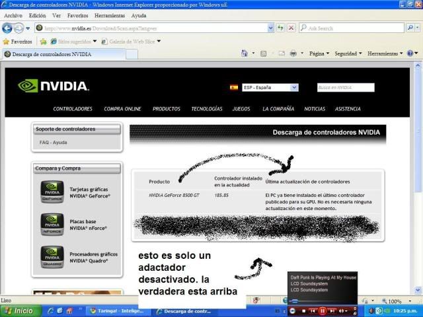Click the blue help question mark icon
Image resolution: width=423 pixels, height=317 pixels.
pos(410,53)
